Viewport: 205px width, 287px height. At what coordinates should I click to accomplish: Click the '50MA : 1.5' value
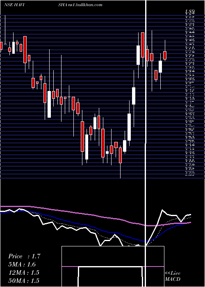coord(24,281)
